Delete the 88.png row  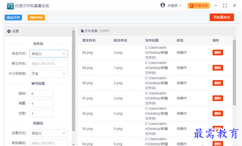point(218,53)
